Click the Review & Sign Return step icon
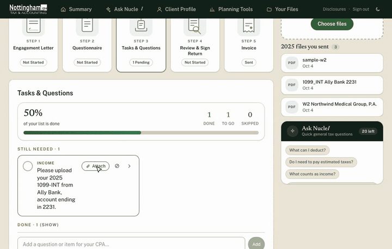Image resolution: width=392 pixels, height=249 pixels. (x=195, y=26)
